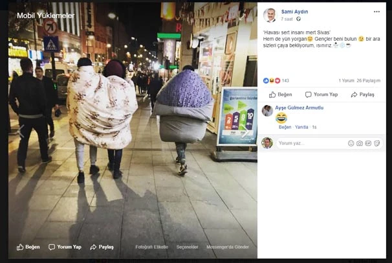Go to the previous photo arrow

pyautogui.click(x=21, y=131)
